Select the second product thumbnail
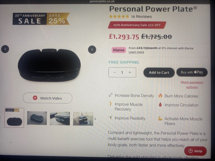 (37, 118)
